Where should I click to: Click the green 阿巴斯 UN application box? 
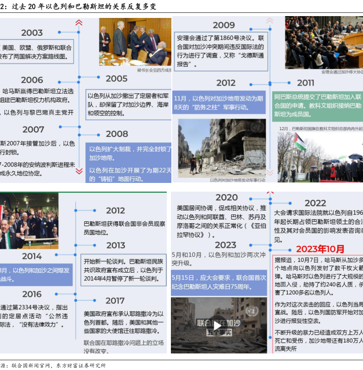[x=317, y=105]
